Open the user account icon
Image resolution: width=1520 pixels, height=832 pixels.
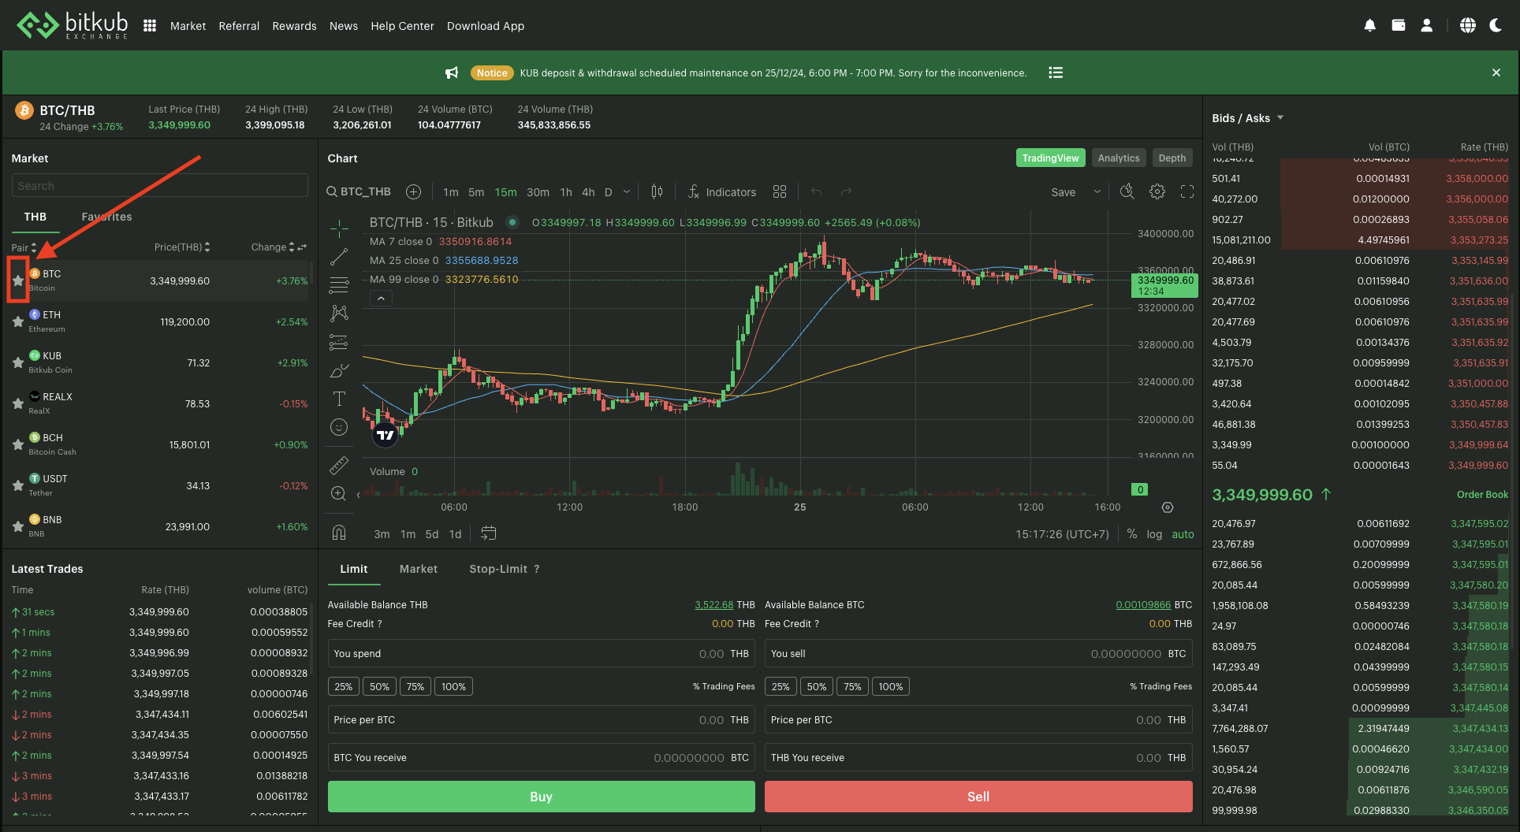point(1427,26)
